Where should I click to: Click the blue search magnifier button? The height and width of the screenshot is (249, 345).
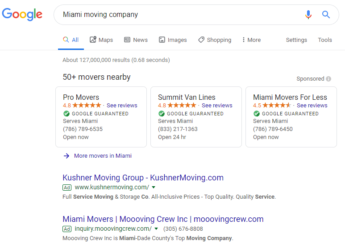coord(326,15)
